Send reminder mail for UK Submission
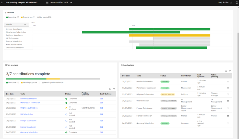Screen dimensions: 239x139 [x=228, y=101]
